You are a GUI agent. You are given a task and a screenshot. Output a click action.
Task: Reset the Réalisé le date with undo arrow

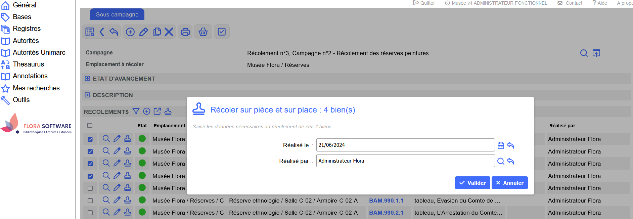click(x=510, y=145)
